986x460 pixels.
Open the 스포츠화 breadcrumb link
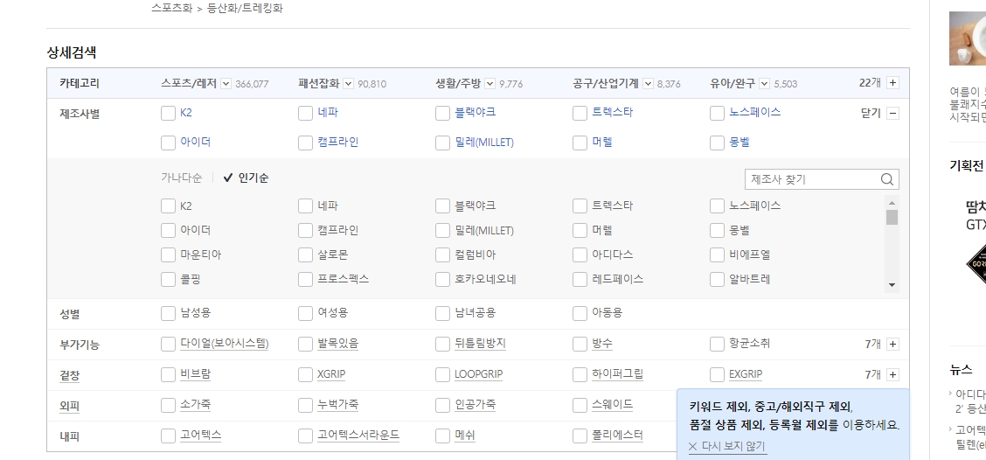[171, 9]
